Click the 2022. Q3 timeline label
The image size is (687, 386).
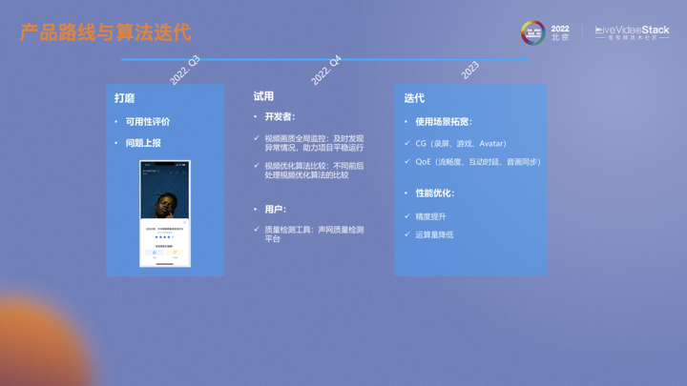[185, 71]
